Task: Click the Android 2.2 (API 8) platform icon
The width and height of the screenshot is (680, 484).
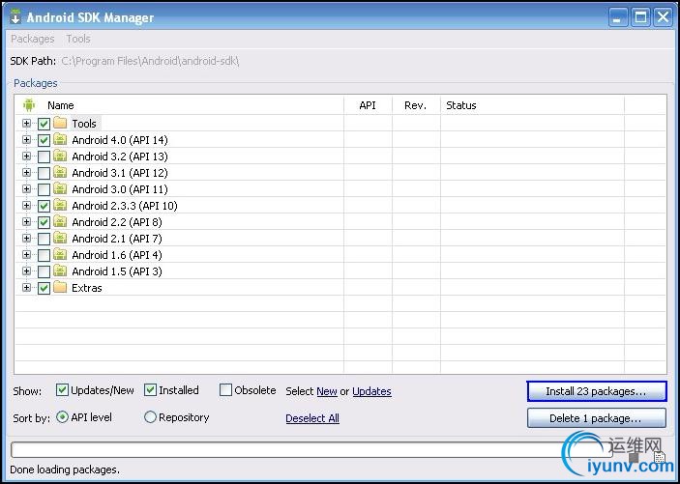Action: click(60, 222)
